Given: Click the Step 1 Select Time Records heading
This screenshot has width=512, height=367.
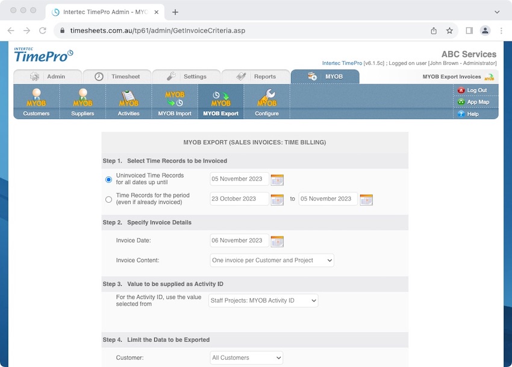Looking at the screenshot, I should [x=165, y=161].
